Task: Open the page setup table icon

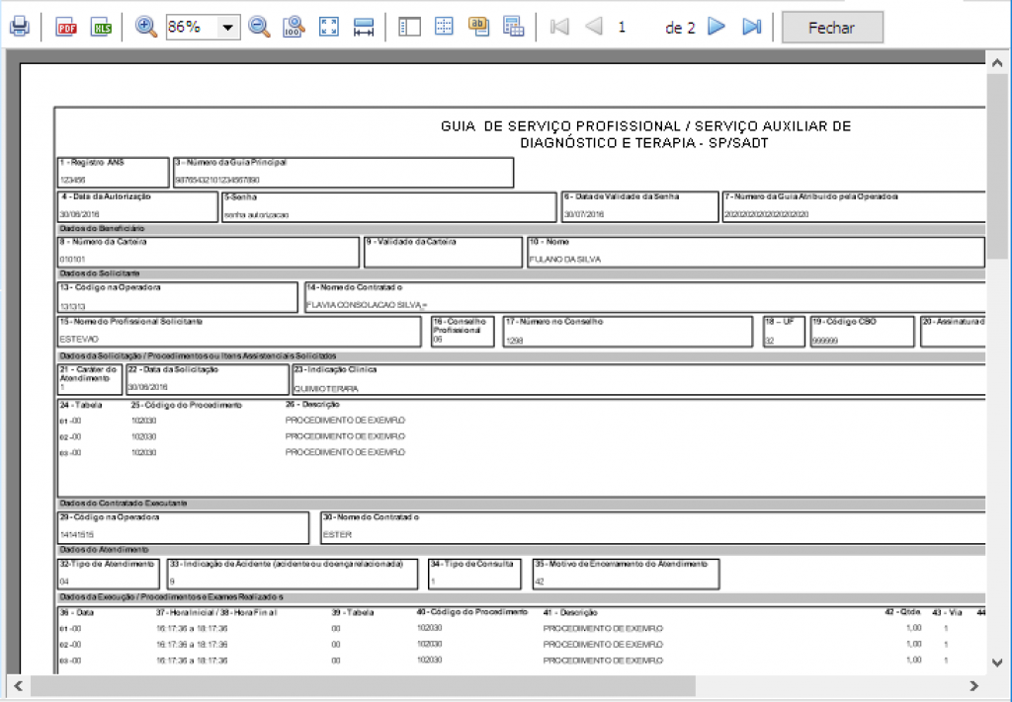Action: (x=513, y=28)
